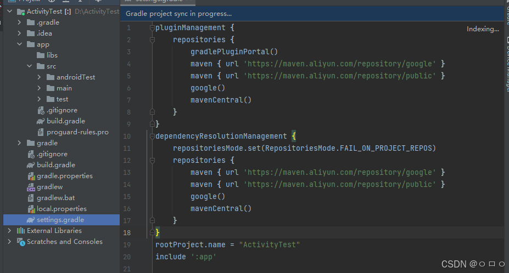The height and width of the screenshot is (273, 509).
Task: Click the gradlew C++ file icon
Action: [31, 187]
